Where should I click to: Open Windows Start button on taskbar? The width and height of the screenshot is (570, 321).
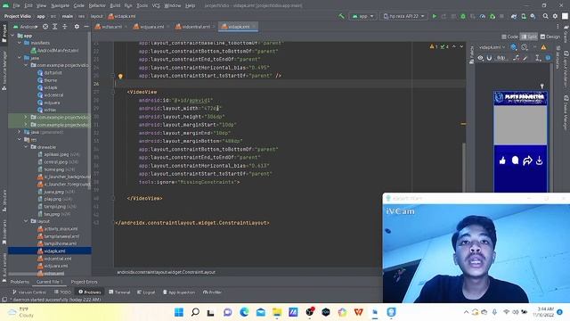coord(179,312)
